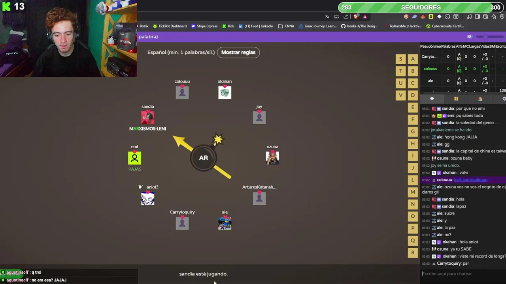506x284 pixels.
Task: Click the Palabras column header
Action: [448, 46]
